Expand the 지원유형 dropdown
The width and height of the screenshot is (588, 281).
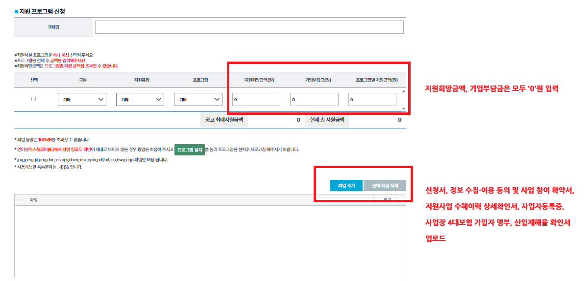tap(140, 100)
